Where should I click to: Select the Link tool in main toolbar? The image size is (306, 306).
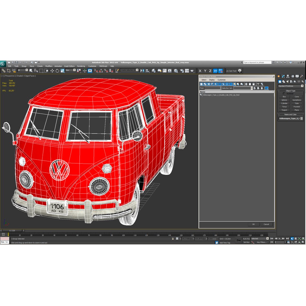[3, 71]
